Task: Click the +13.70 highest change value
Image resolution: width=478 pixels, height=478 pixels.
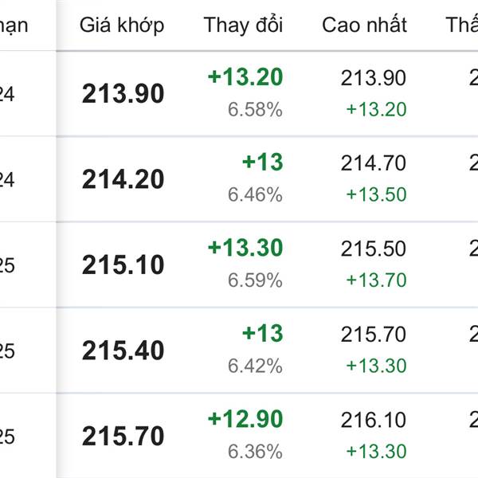Action: click(x=377, y=280)
